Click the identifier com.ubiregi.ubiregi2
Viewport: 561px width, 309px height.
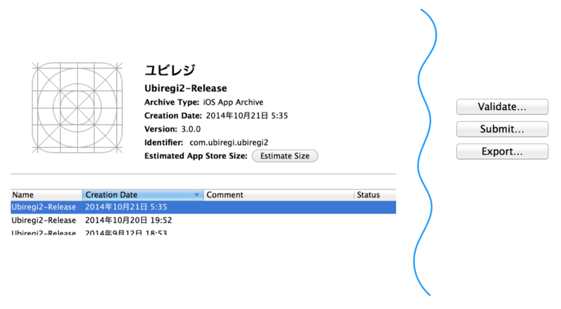(229, 143)
